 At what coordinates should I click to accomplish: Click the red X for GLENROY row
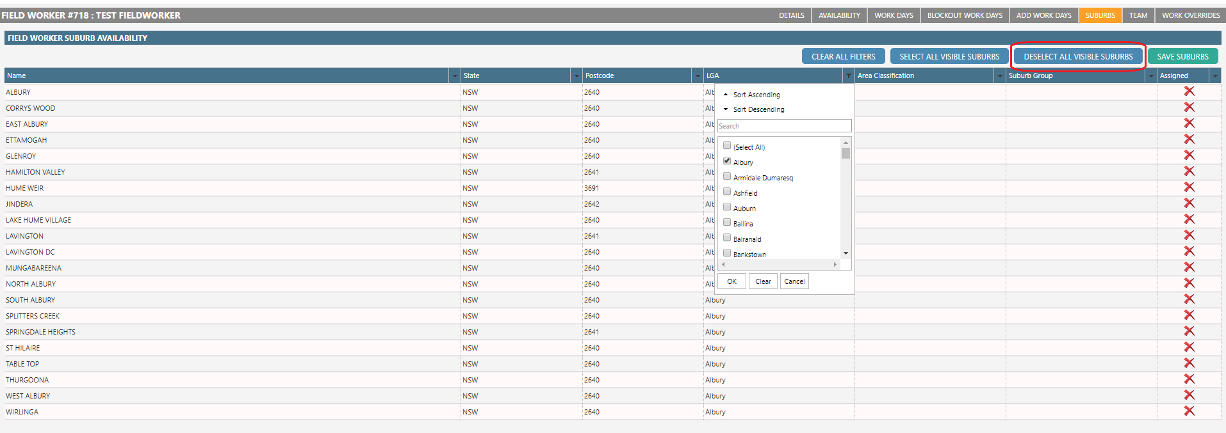click(1189, 155)
